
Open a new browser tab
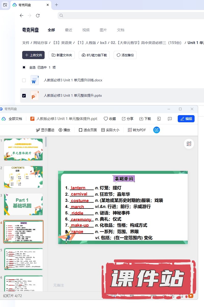point(56,5)
